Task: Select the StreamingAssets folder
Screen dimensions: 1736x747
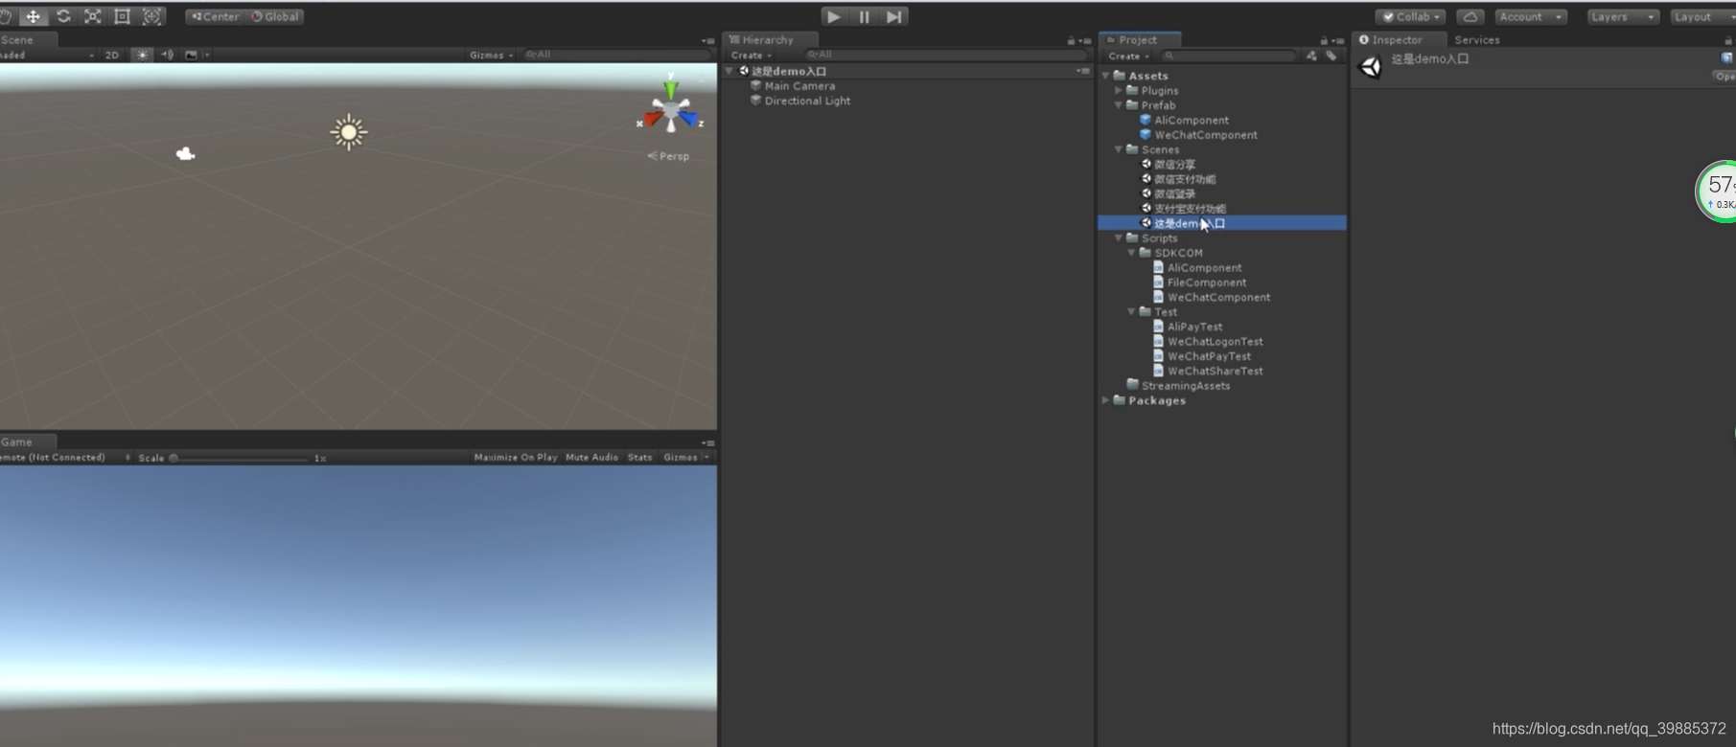Action: (x=1185, y=386)
